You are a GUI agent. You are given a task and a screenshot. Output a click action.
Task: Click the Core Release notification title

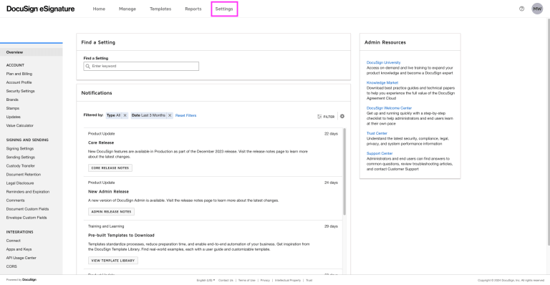pyautogui.click(x=101, y=142)
